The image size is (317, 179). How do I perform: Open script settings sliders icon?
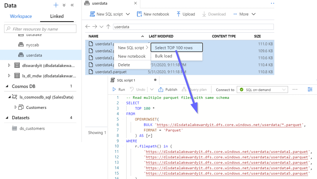[310, 89]
